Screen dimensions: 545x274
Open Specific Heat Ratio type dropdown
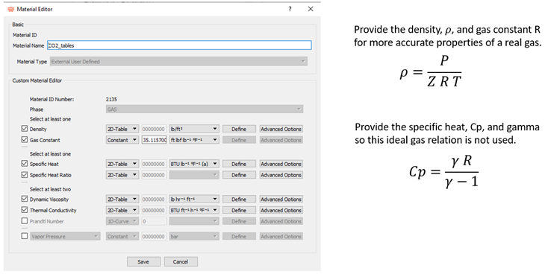[x=122, y=175]
